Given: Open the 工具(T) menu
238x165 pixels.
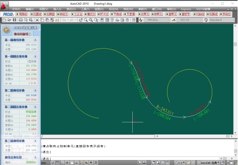Looking at the screenshot, I should 85,9.
